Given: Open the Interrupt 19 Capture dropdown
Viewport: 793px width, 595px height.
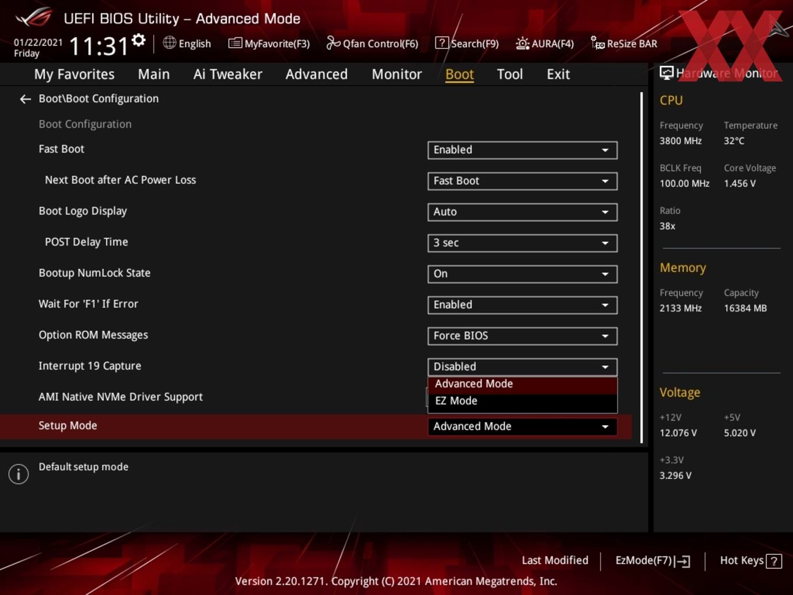Looking at the screenshot, I should 522,366.
